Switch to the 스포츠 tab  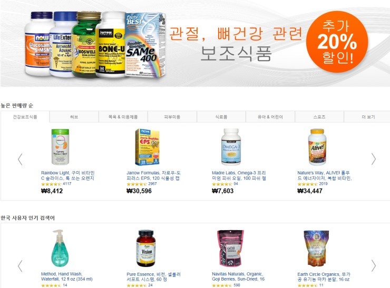(x=319, y=117)
